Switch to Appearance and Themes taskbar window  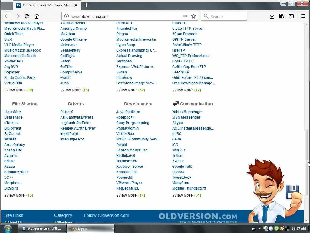click(42, 229)
